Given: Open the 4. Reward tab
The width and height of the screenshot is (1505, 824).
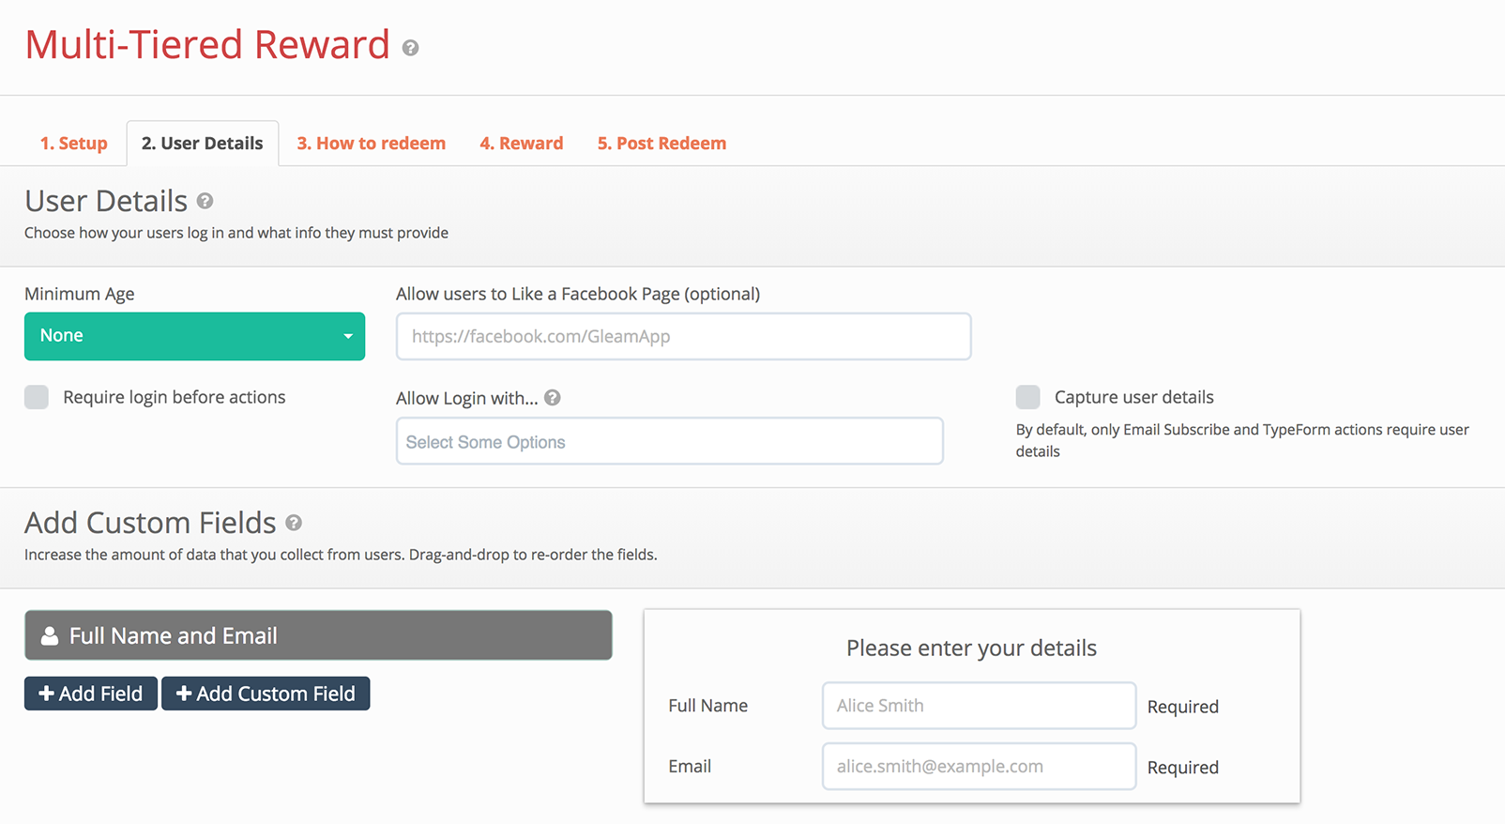Looking at the screenshot, I should [x=522, y=144].
